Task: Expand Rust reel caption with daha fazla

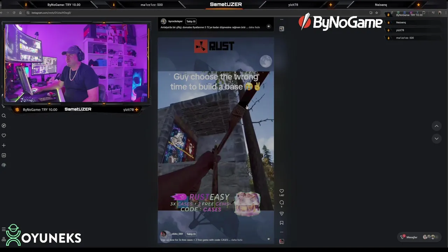Action: pos(237,240)
